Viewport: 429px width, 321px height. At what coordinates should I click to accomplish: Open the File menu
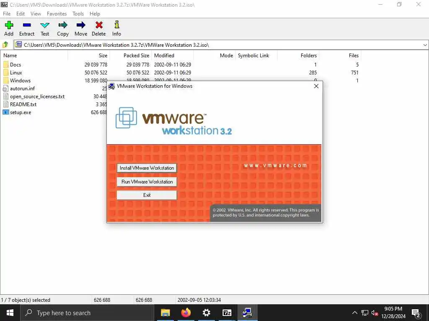(x=7, y=14)
